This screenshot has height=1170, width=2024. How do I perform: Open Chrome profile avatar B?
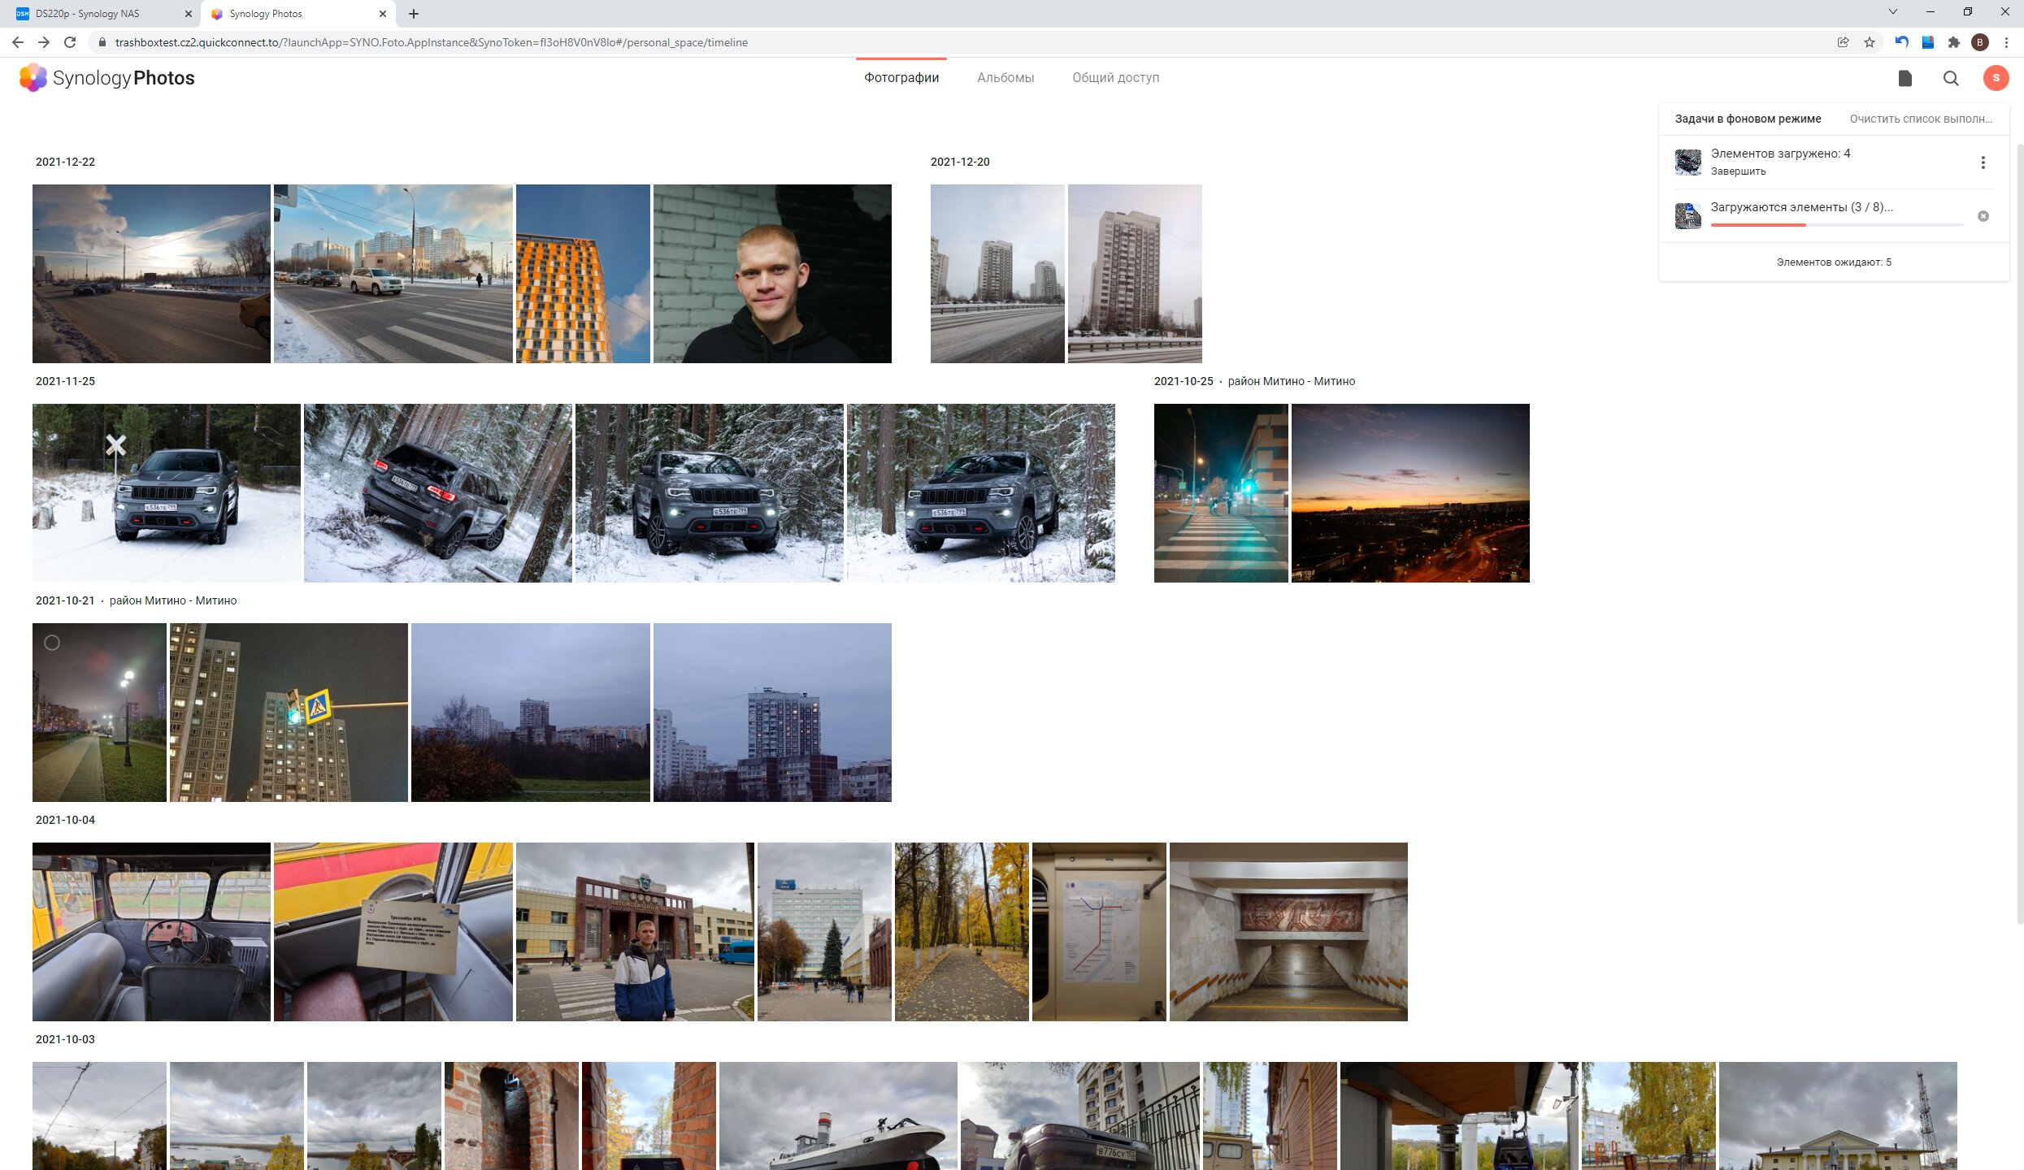pyautogui.click(x=1979, y=42)
